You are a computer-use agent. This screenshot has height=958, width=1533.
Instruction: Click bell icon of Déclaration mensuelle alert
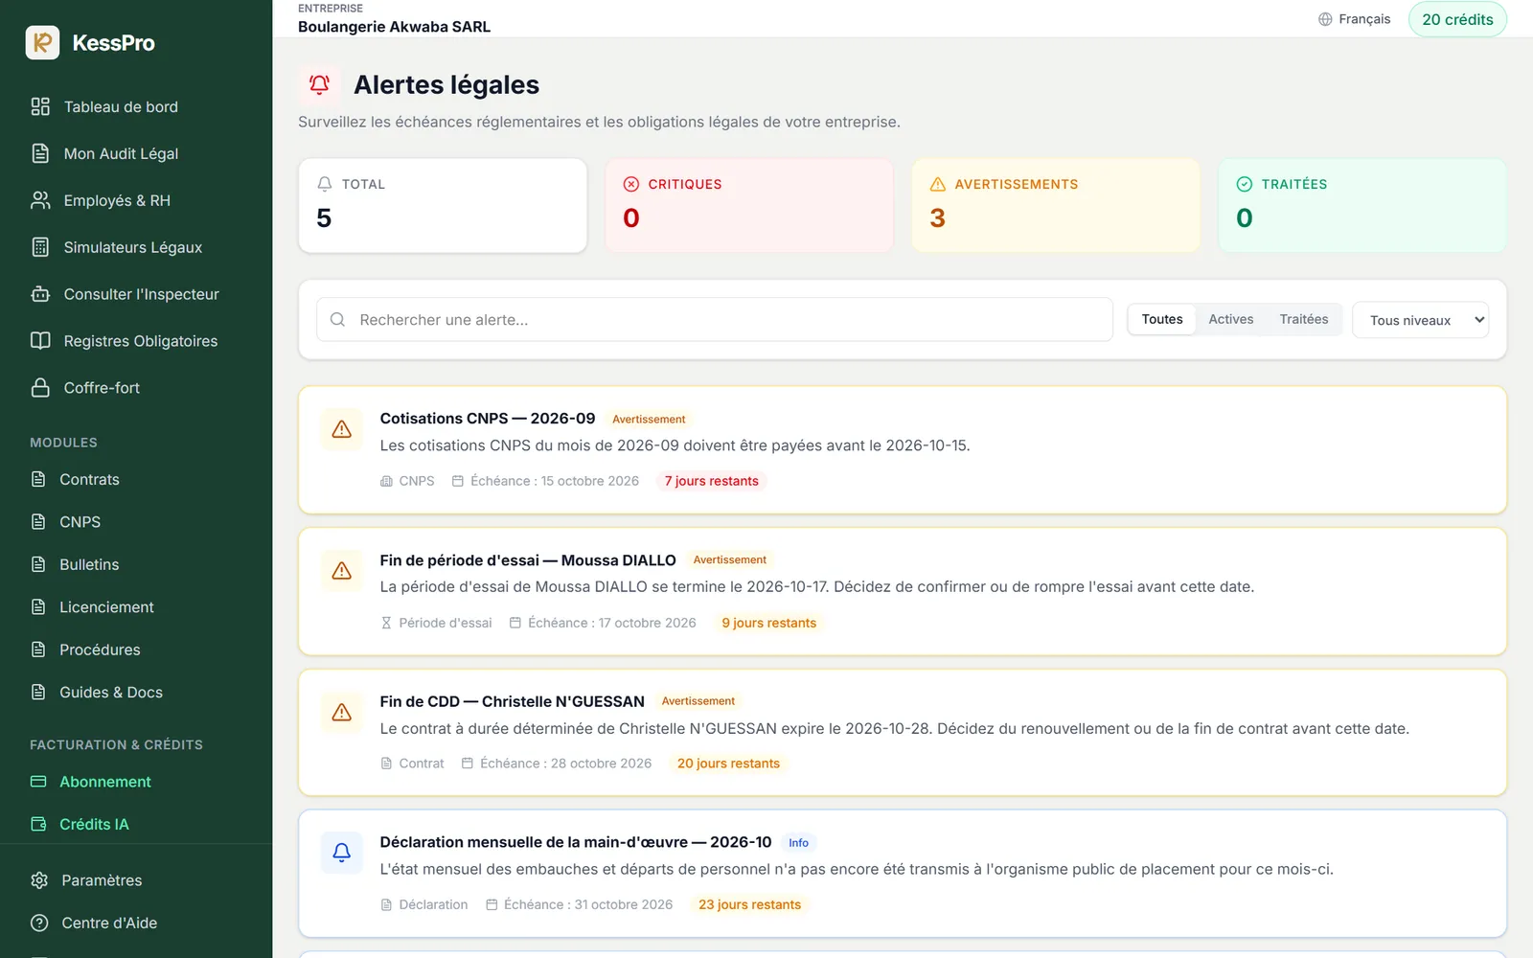click(341, 853)
